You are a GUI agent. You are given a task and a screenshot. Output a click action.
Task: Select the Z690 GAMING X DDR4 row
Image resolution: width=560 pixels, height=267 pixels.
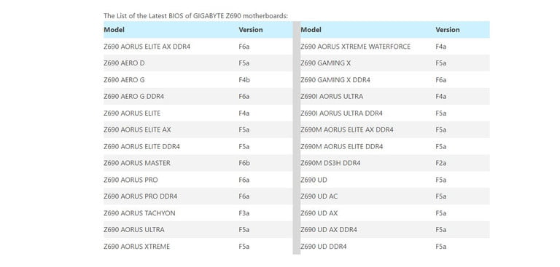pyautogui.click(x=395, y=79)
